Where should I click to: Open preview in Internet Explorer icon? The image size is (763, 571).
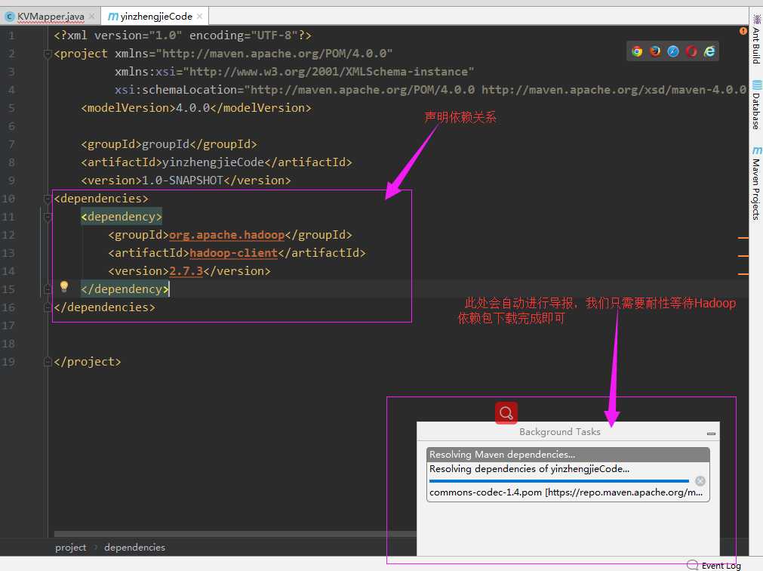pos(709,51)
